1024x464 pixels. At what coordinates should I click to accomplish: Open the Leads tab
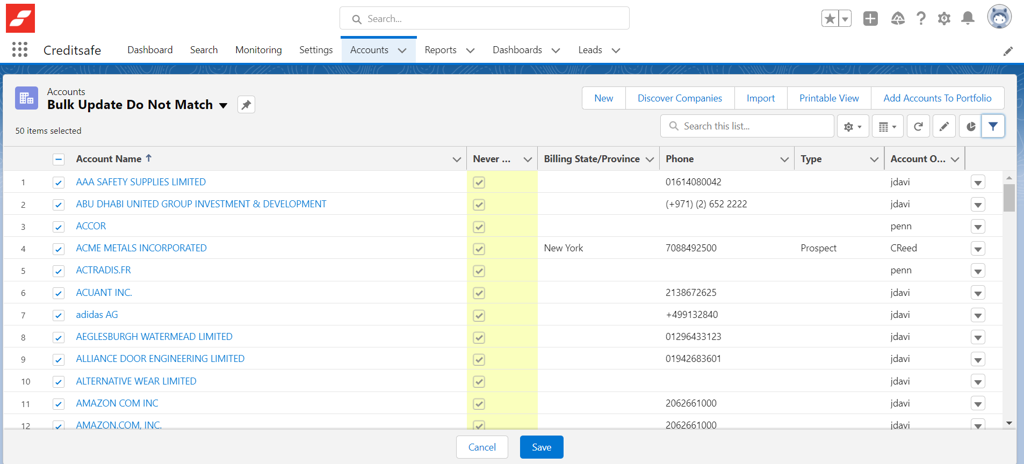[590, 50]
